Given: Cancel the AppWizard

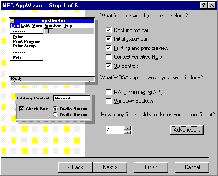Looking at the screenshot, I should pyautogui.click(x=192, y=167).
